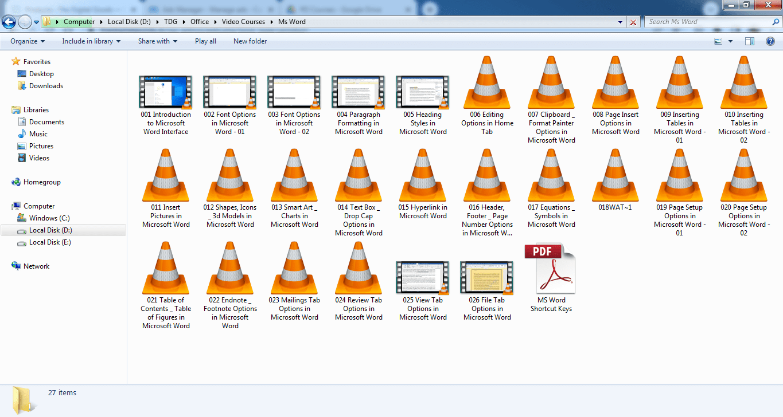Select the 020 Page Setup - 02 VLC icon

pyautogui.click(x=744, y=175)
